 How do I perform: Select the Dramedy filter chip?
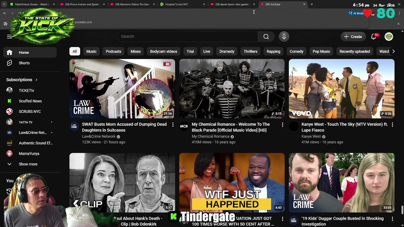pyautogui.click(x=227, y=51)
